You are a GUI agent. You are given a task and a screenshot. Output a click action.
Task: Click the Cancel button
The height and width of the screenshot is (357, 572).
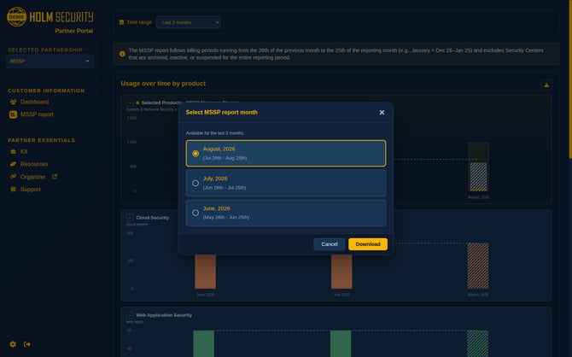tap(329, 244)
